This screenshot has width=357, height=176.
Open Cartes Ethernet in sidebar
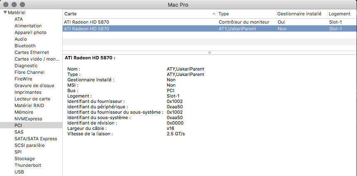(32, 52)
